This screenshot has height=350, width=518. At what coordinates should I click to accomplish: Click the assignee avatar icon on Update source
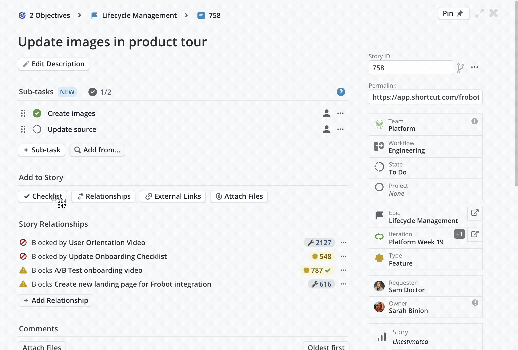(x=326, y=129)
